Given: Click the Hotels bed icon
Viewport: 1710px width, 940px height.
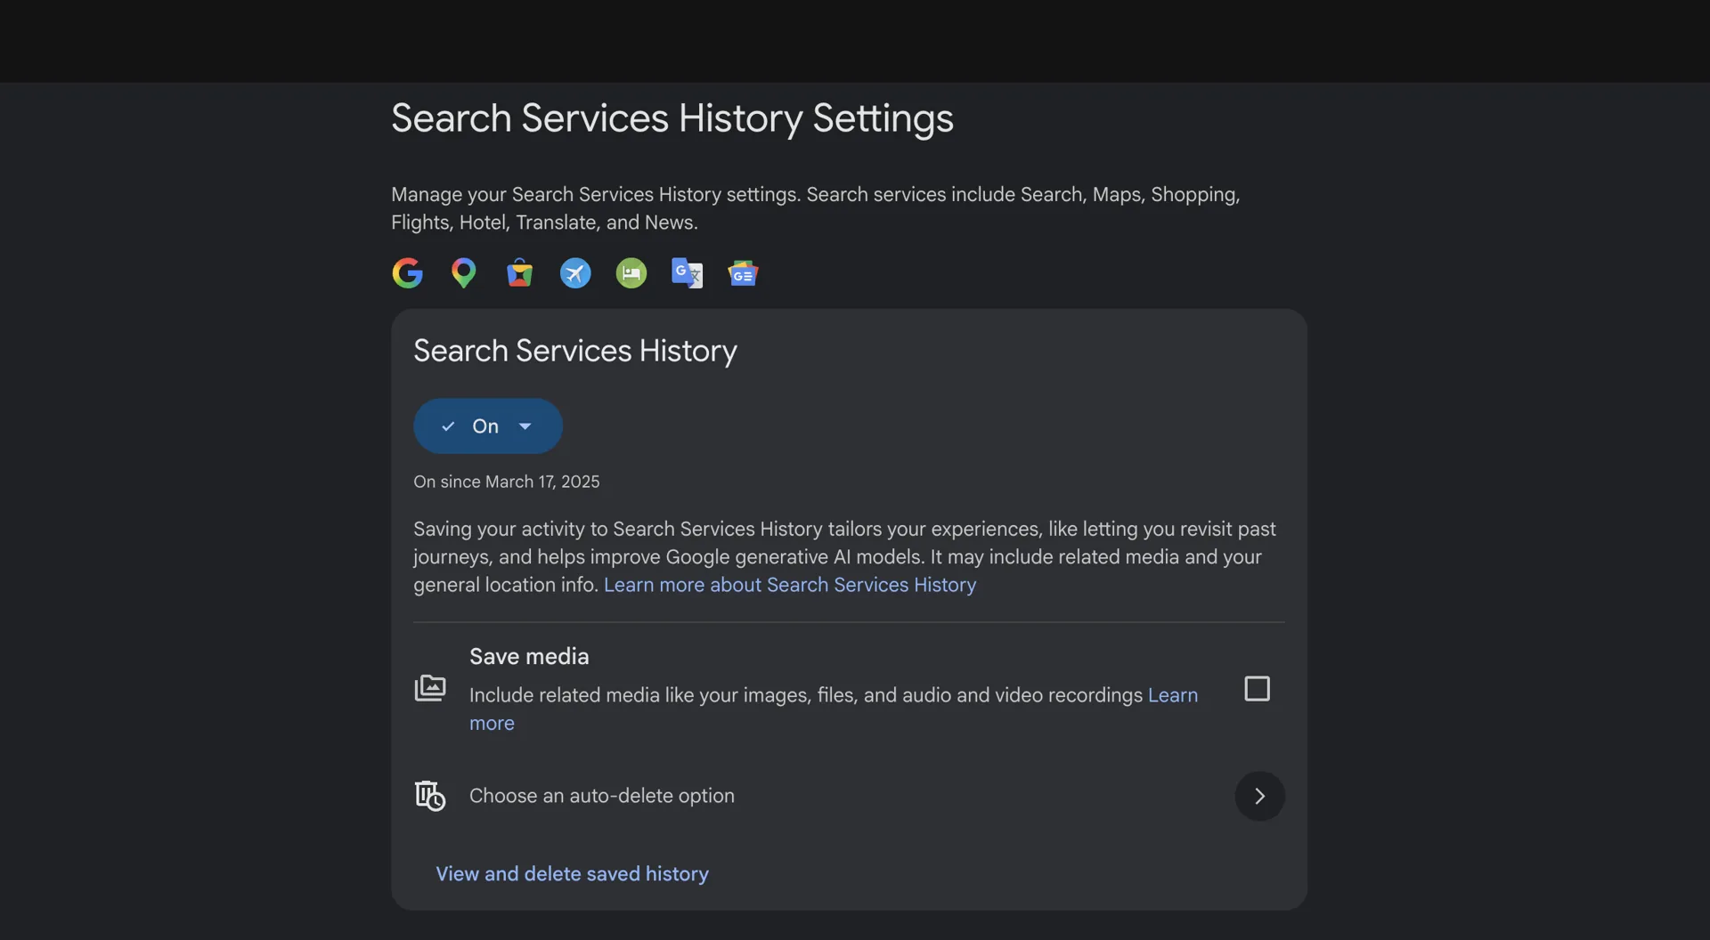Looking at the screenshot, I should (631, 273).
